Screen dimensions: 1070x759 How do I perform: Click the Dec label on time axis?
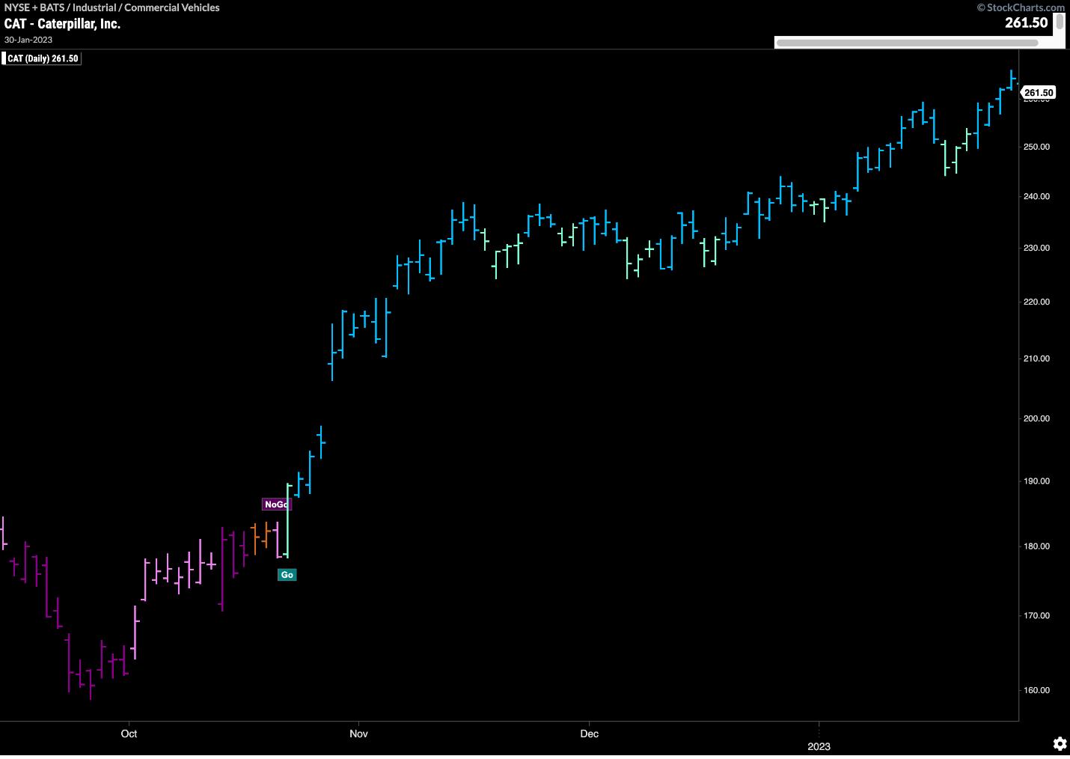[x=589, y=734]
